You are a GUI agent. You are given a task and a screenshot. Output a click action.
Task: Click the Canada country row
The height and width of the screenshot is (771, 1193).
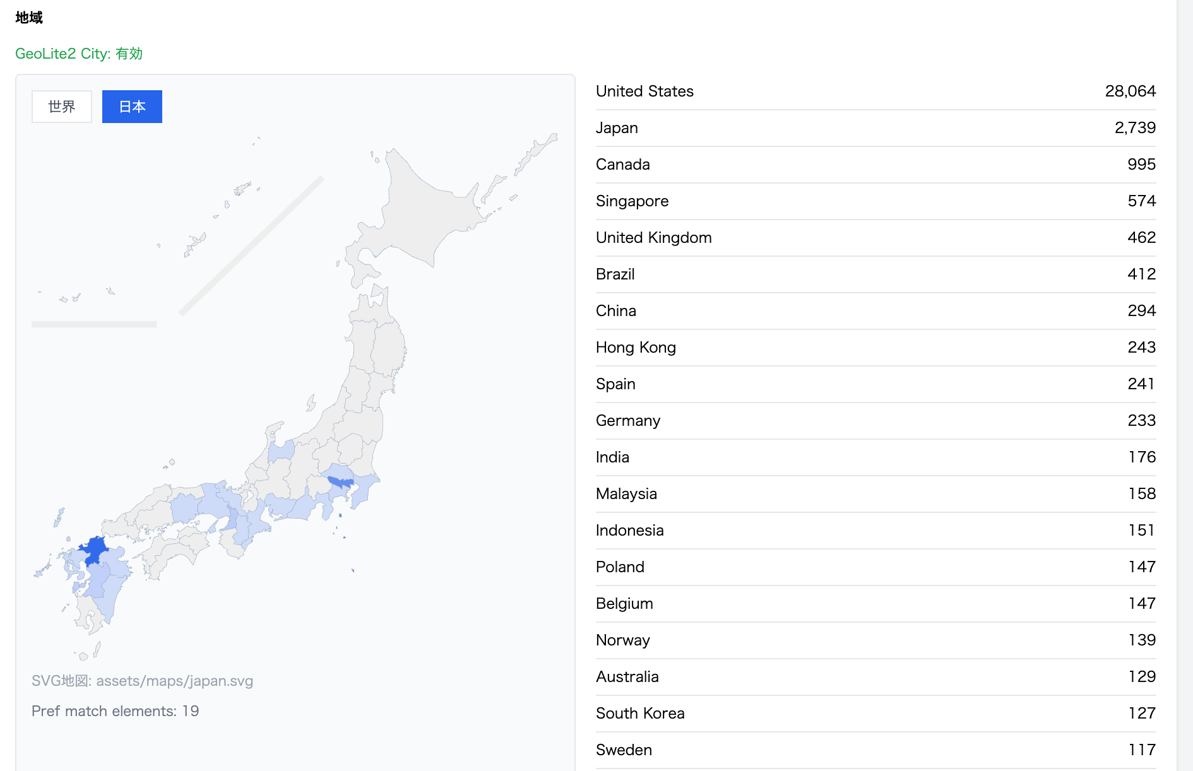pos(875,165)
